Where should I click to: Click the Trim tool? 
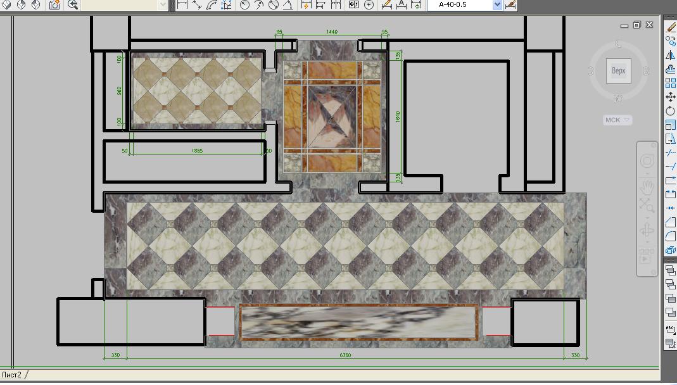(x=670, y=153)
